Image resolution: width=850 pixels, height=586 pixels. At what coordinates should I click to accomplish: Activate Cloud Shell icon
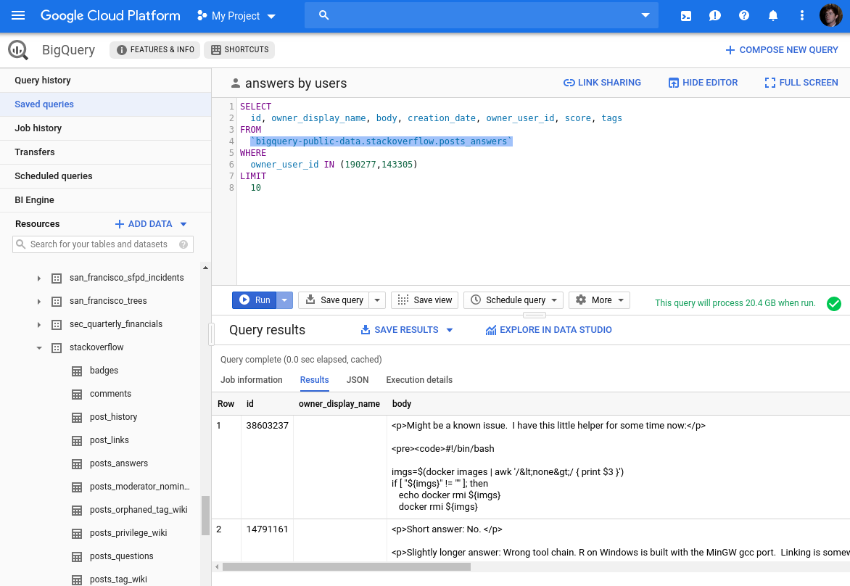point(686,16)
